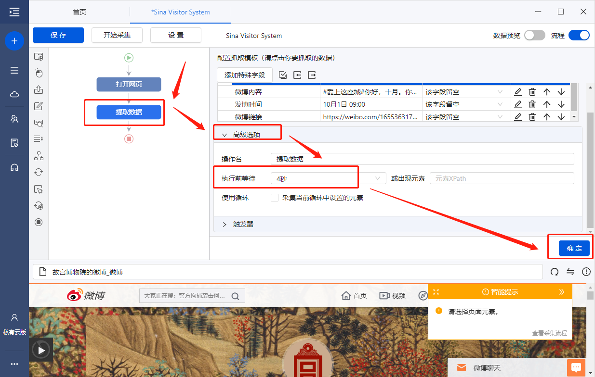Delete the 微博链接 field
The image size is (595, 377).
(x=532, y=117)
